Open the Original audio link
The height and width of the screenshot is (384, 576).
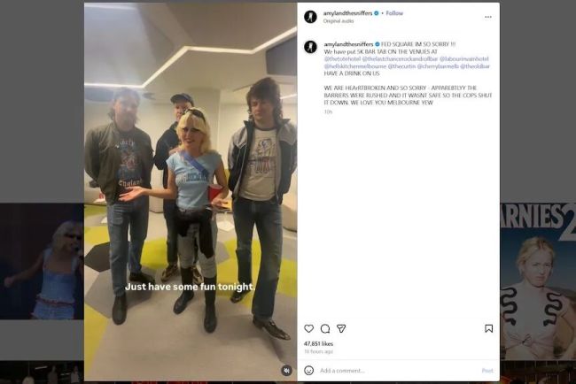[x=339, y=21]
